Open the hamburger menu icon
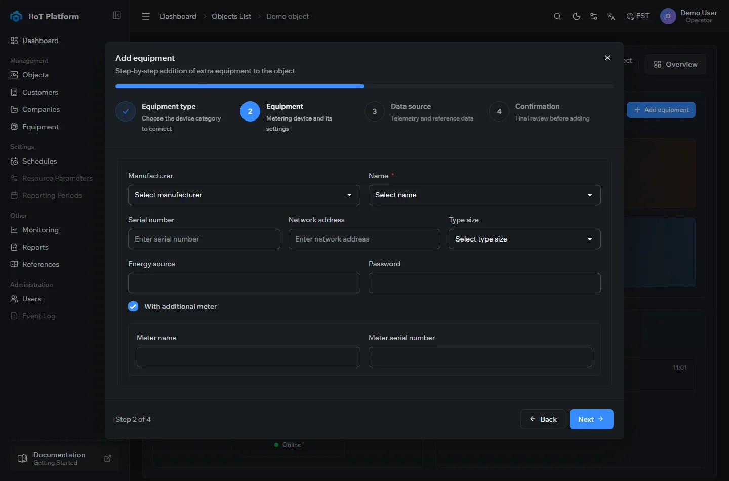 146,16
